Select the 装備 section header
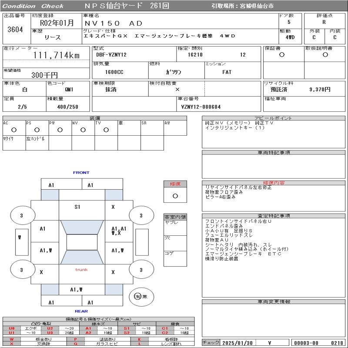Image resolution: width=348 pixels, height=348 pixels. [x=95, y=118]
